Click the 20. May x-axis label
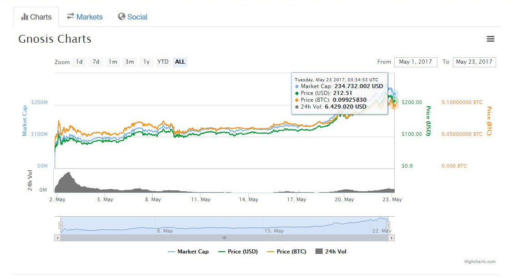 344,199
